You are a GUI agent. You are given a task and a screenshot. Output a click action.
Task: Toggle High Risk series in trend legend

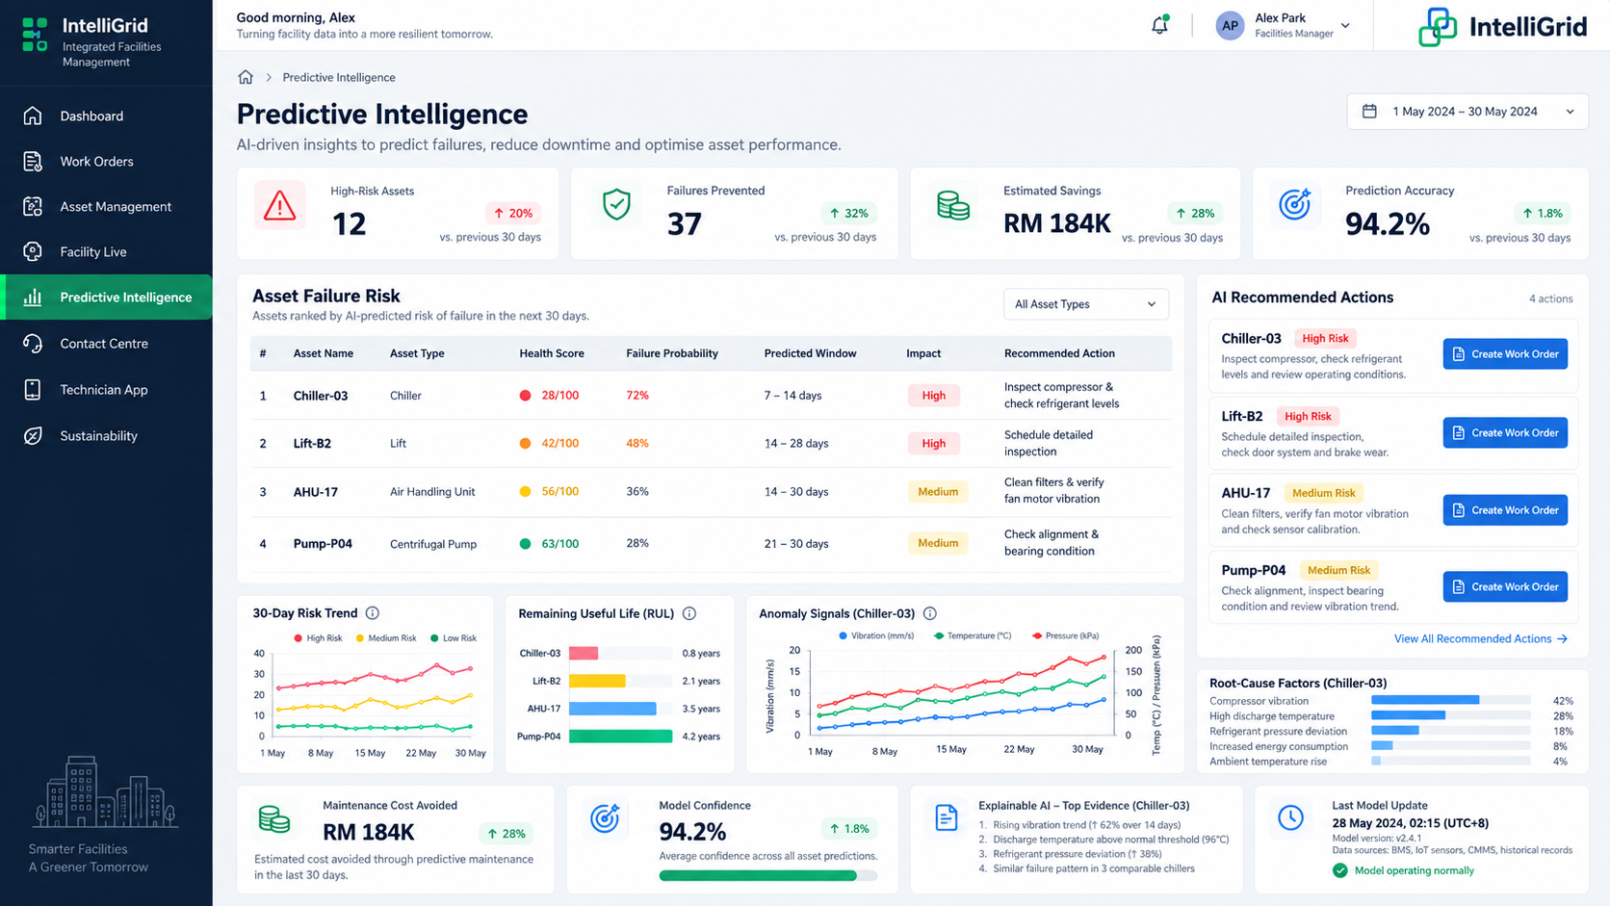click(x=318, y=638)
